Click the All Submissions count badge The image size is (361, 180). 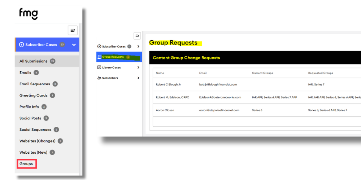point(53,61)
